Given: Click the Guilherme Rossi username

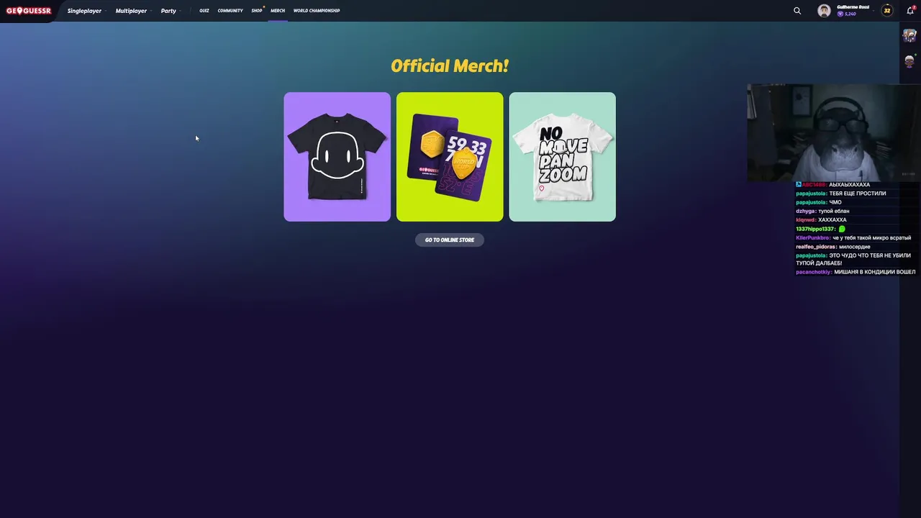Looking at the screenshot, I should 853,7.
